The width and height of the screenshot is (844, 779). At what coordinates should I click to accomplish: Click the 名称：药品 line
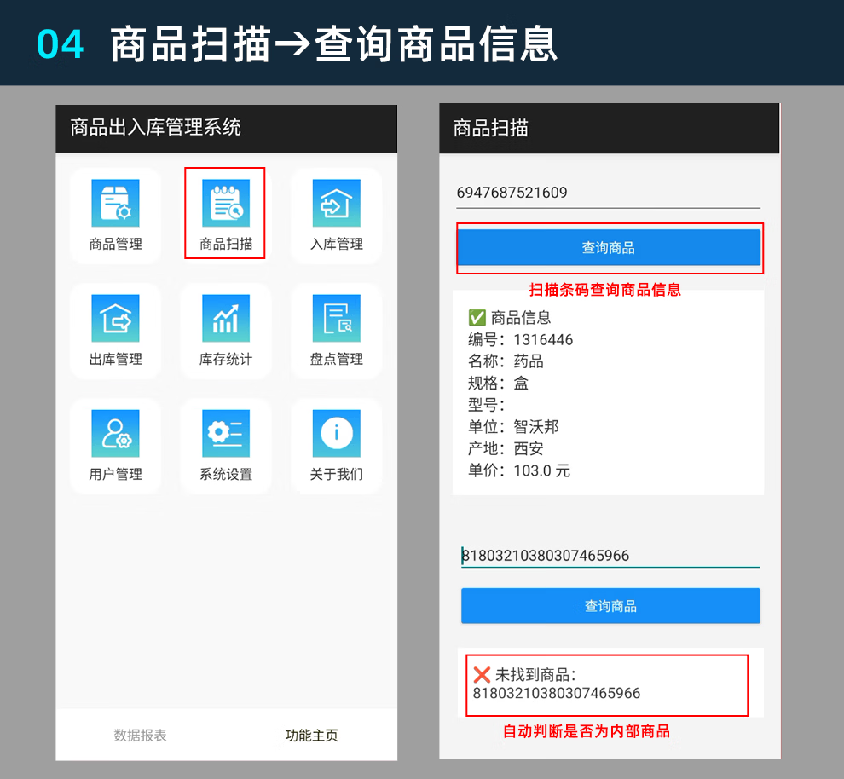506,361
